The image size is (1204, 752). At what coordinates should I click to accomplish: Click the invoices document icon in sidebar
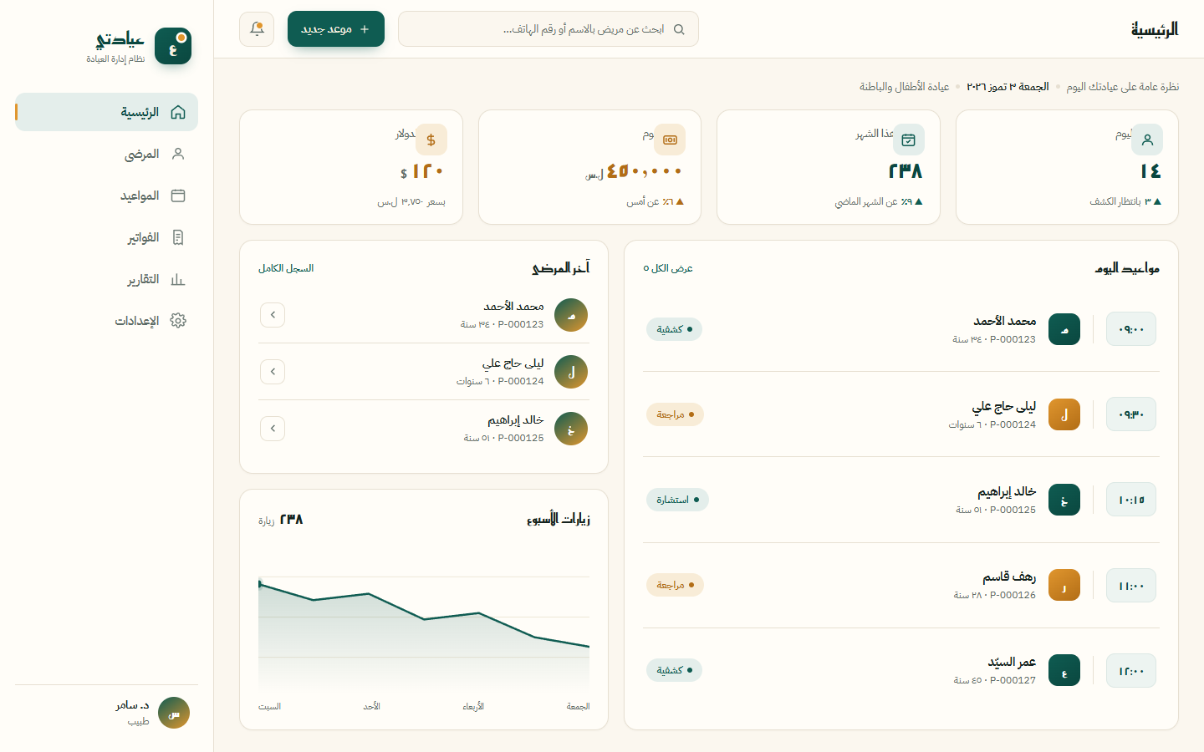pos(178,237)
